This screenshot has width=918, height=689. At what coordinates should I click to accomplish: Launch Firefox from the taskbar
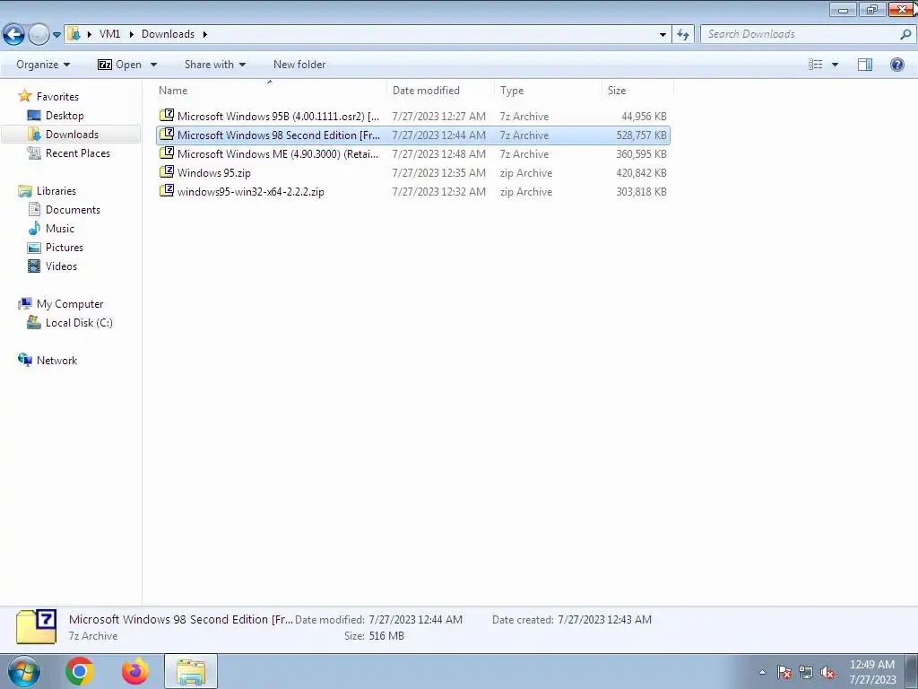(x=135, y=671)
